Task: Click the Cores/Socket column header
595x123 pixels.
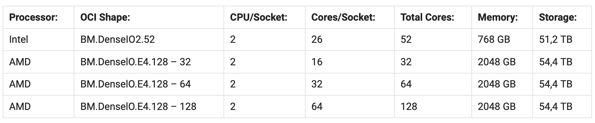Action: click(x=343, y=17)
